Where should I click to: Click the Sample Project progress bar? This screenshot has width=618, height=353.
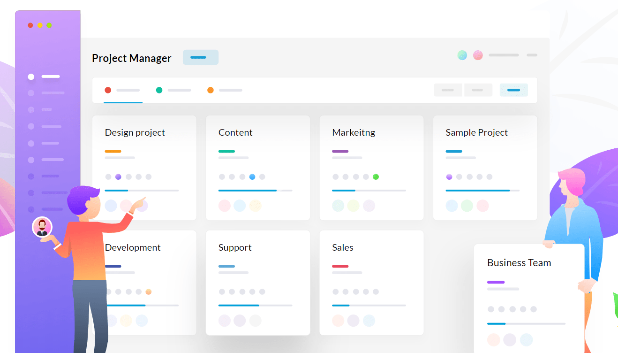click(x=482, y=190)
